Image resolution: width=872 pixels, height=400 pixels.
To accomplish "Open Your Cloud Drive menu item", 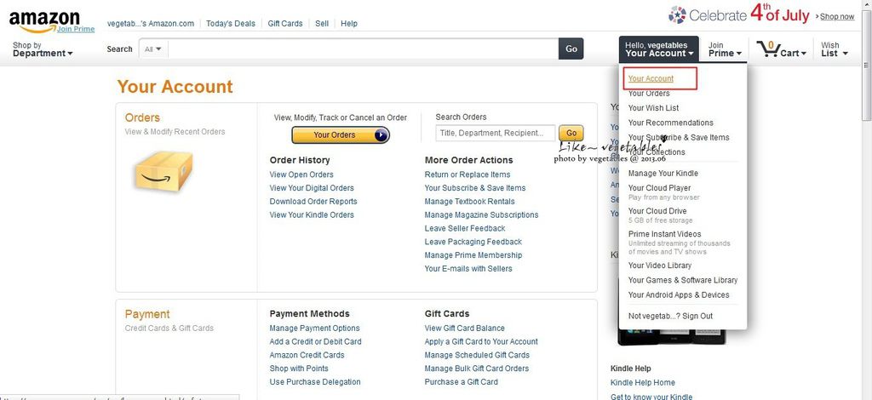I will [657, 211].
